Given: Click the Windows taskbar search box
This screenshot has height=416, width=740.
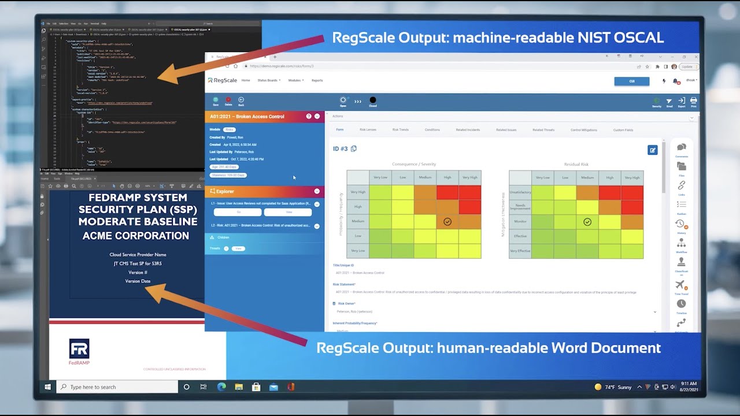Looking at the screenshot, I should [117, 387].
